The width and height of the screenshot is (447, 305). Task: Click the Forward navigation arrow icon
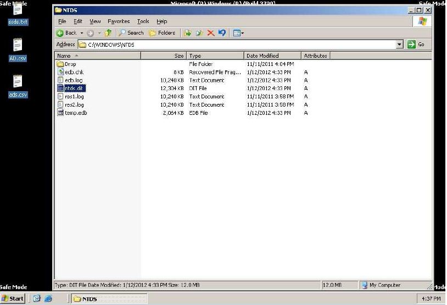click(91, 34)
